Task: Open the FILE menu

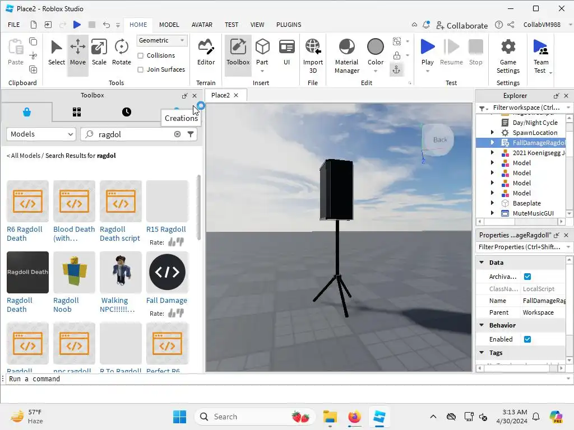Action: (14, 25)
